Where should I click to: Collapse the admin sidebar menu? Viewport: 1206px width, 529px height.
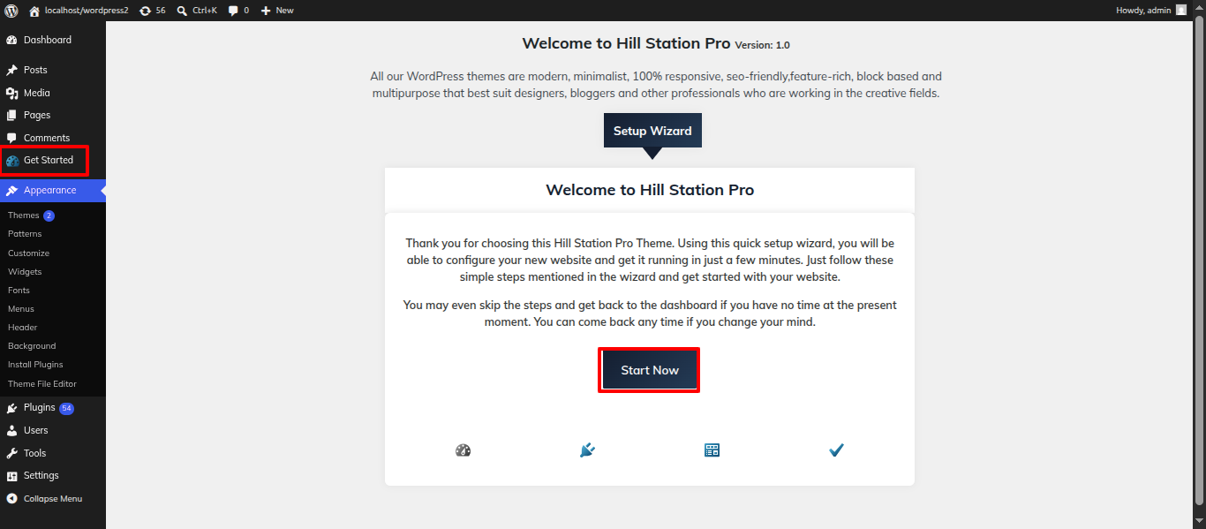coord(53,498)
